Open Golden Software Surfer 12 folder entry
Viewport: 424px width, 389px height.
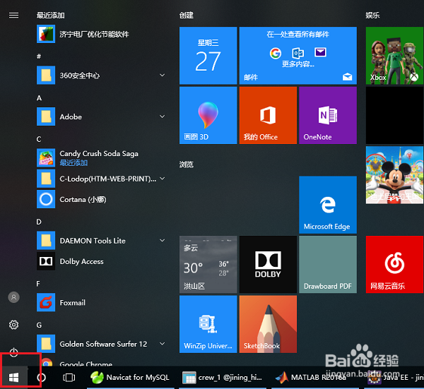(x=100, y=344)
